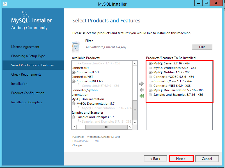Click the Cancel button
Image resolution: width=225 pixels, height=168 pixels.
(x=207, y=159)
